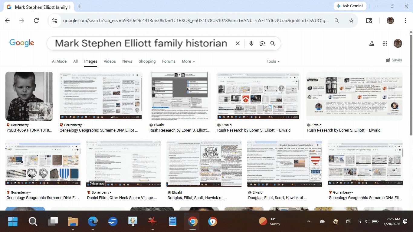
Task: Open Search Labs flask icon
Action: tap(372, 44)
